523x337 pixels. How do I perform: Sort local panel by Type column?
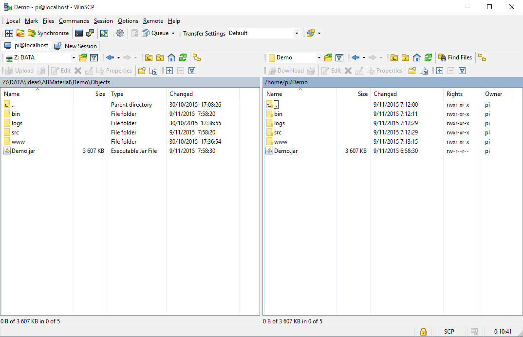coord(137,94)
